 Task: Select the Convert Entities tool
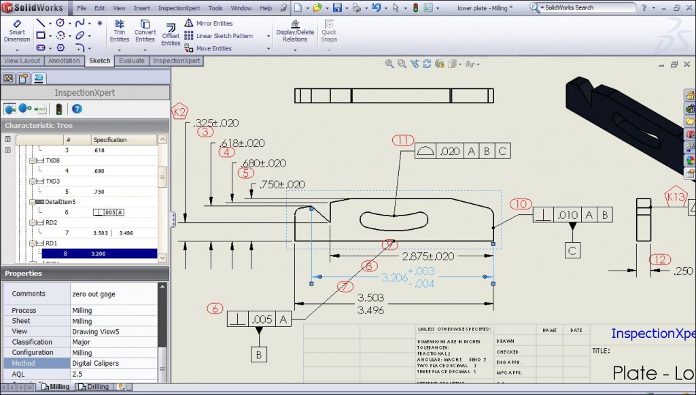(x=145, y=30)
